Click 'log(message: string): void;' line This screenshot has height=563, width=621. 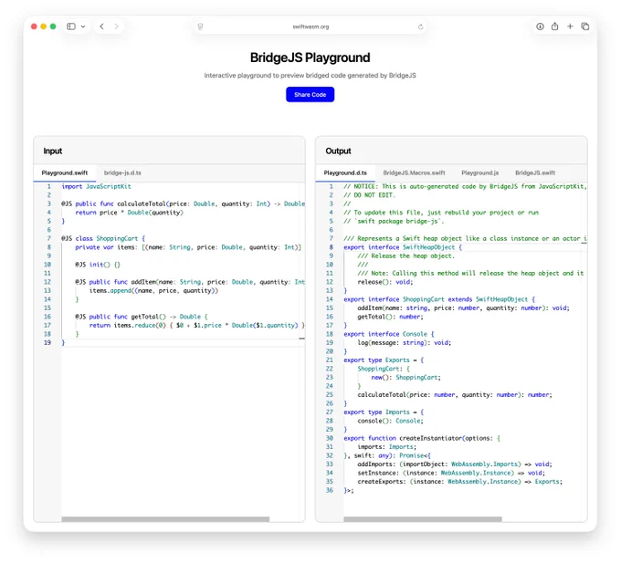(x=404, y=342)
